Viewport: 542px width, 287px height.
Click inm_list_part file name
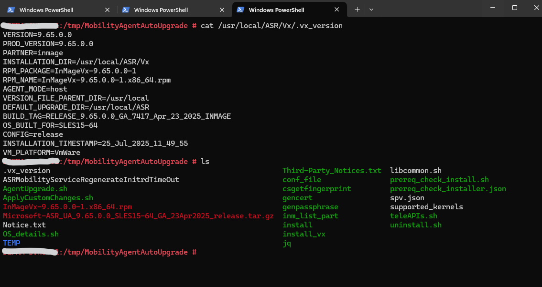pyautogui.click(x=310, y=216)
